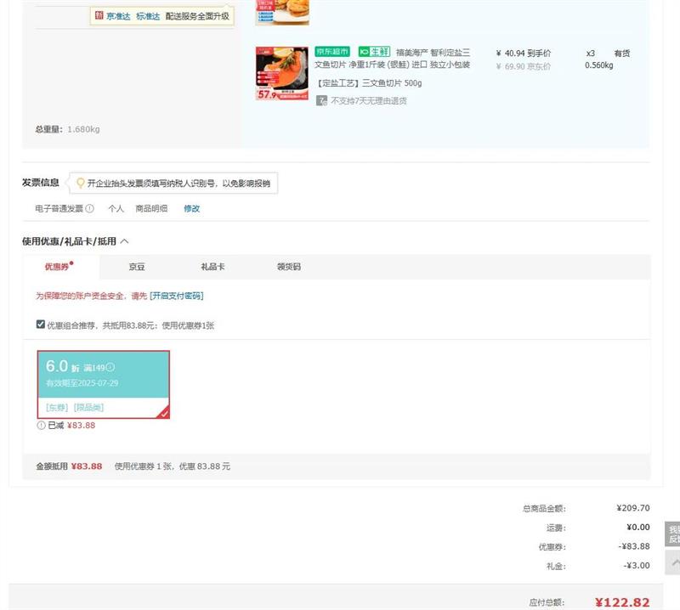Switch to the 京豆 tab
Screen dimensions: 680x610
[x=137, y=267]
